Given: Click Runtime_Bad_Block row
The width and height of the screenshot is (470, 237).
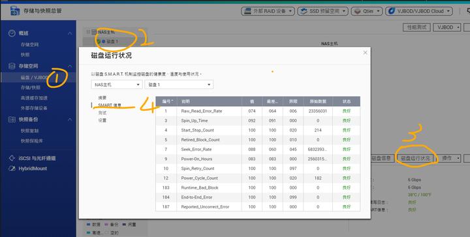Looking at the screenshot, I should pyautogui.click(x=258, y=188).
